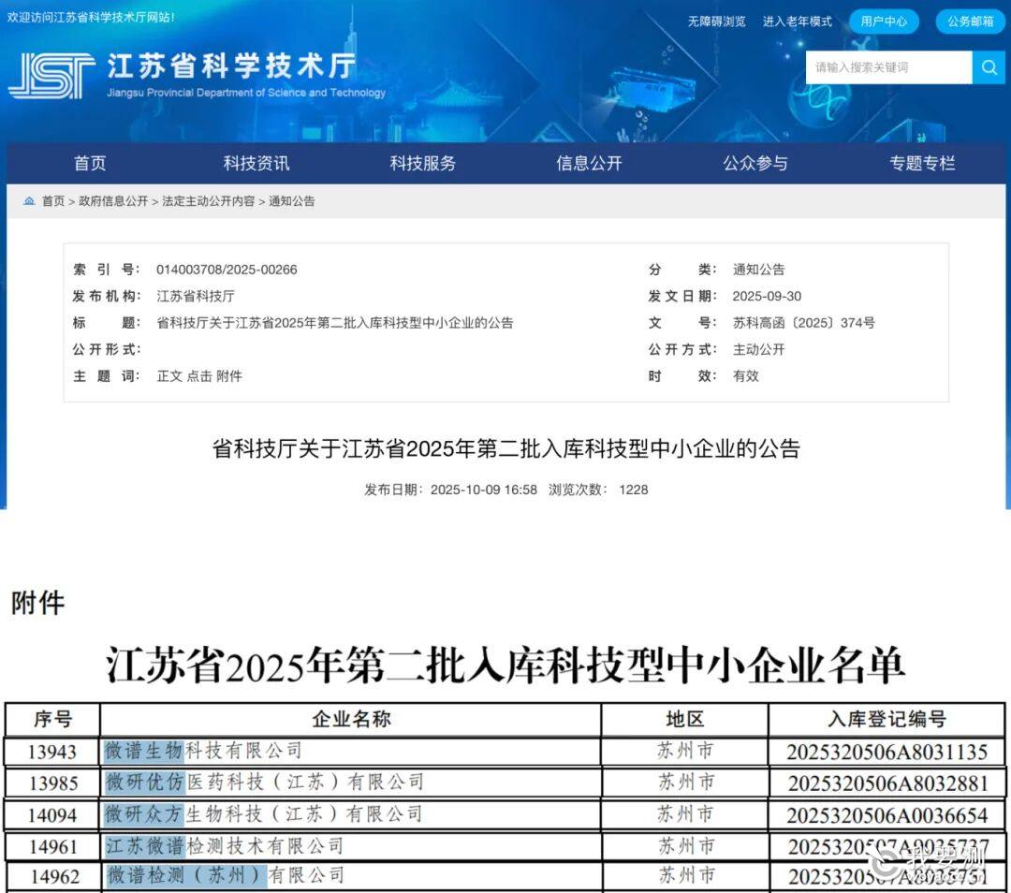Image resolution: width=1011 pixels, height=893 pixels.
Task: Click document number 苏科高函〔2025〕374号
Action: pyautogui.click(x=803, y=323)
